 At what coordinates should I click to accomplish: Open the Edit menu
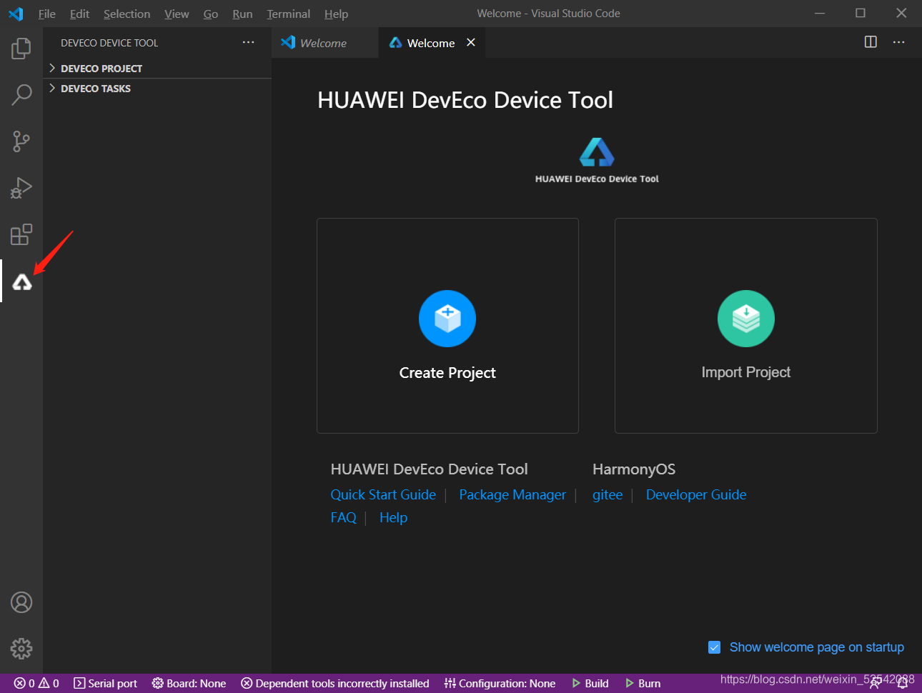click(x=79, y=14)
